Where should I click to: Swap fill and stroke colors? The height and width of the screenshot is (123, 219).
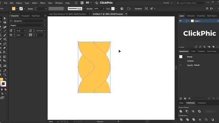(x=5, y=79)
